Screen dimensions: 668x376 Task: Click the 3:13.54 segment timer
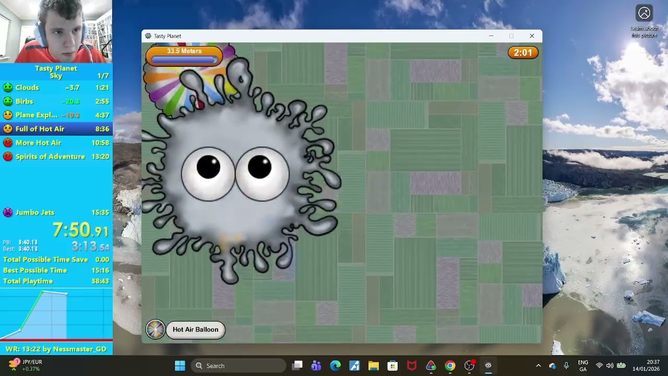point(90,246)
